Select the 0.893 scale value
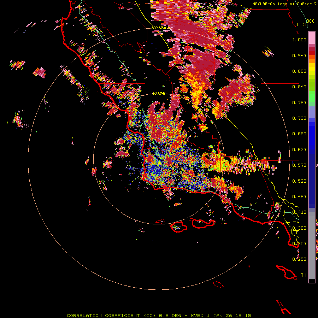The width and height of the screenshot is (318, 318). coord(299,71)
